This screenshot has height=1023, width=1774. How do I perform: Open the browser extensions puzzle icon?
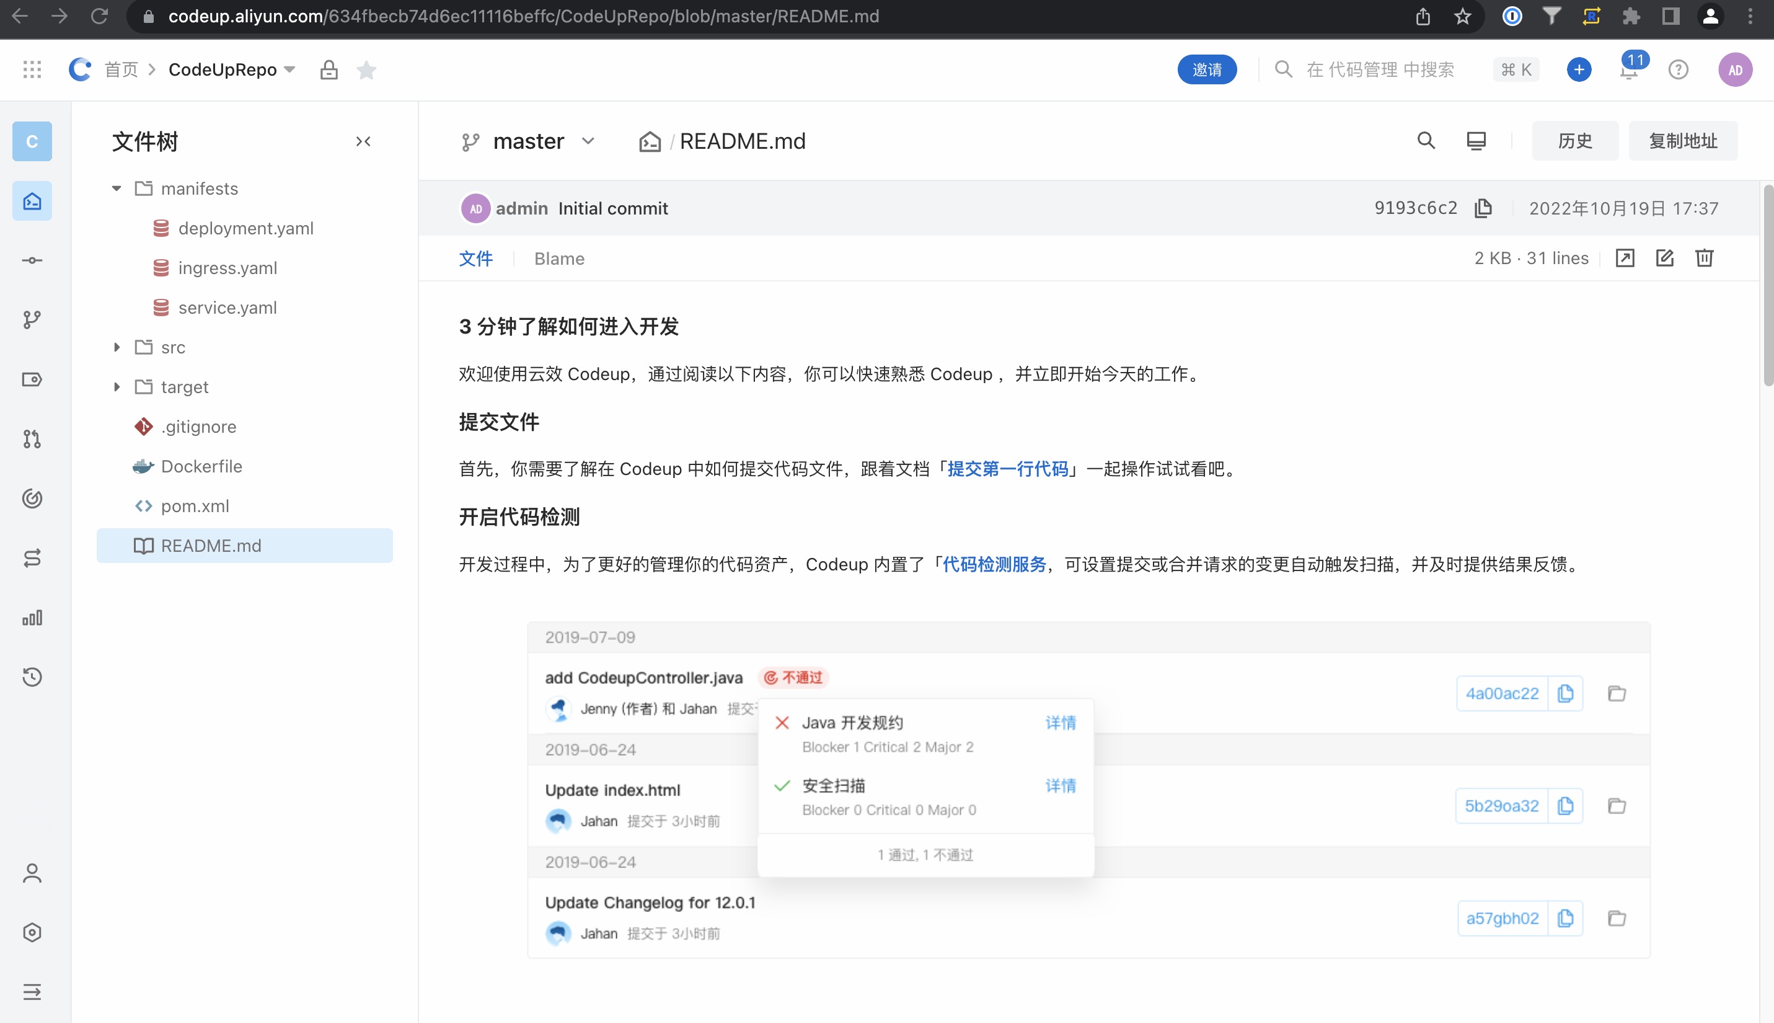1631,15
